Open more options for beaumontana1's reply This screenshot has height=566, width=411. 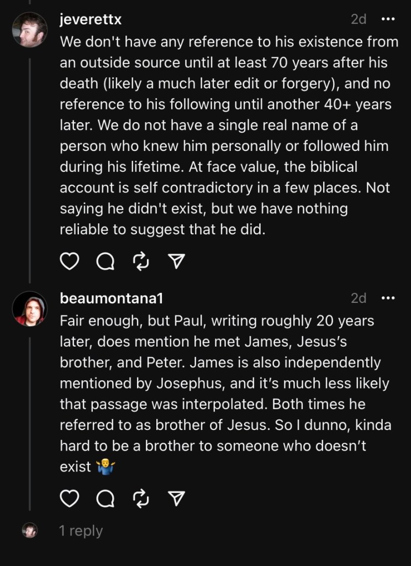pos(388,298)
